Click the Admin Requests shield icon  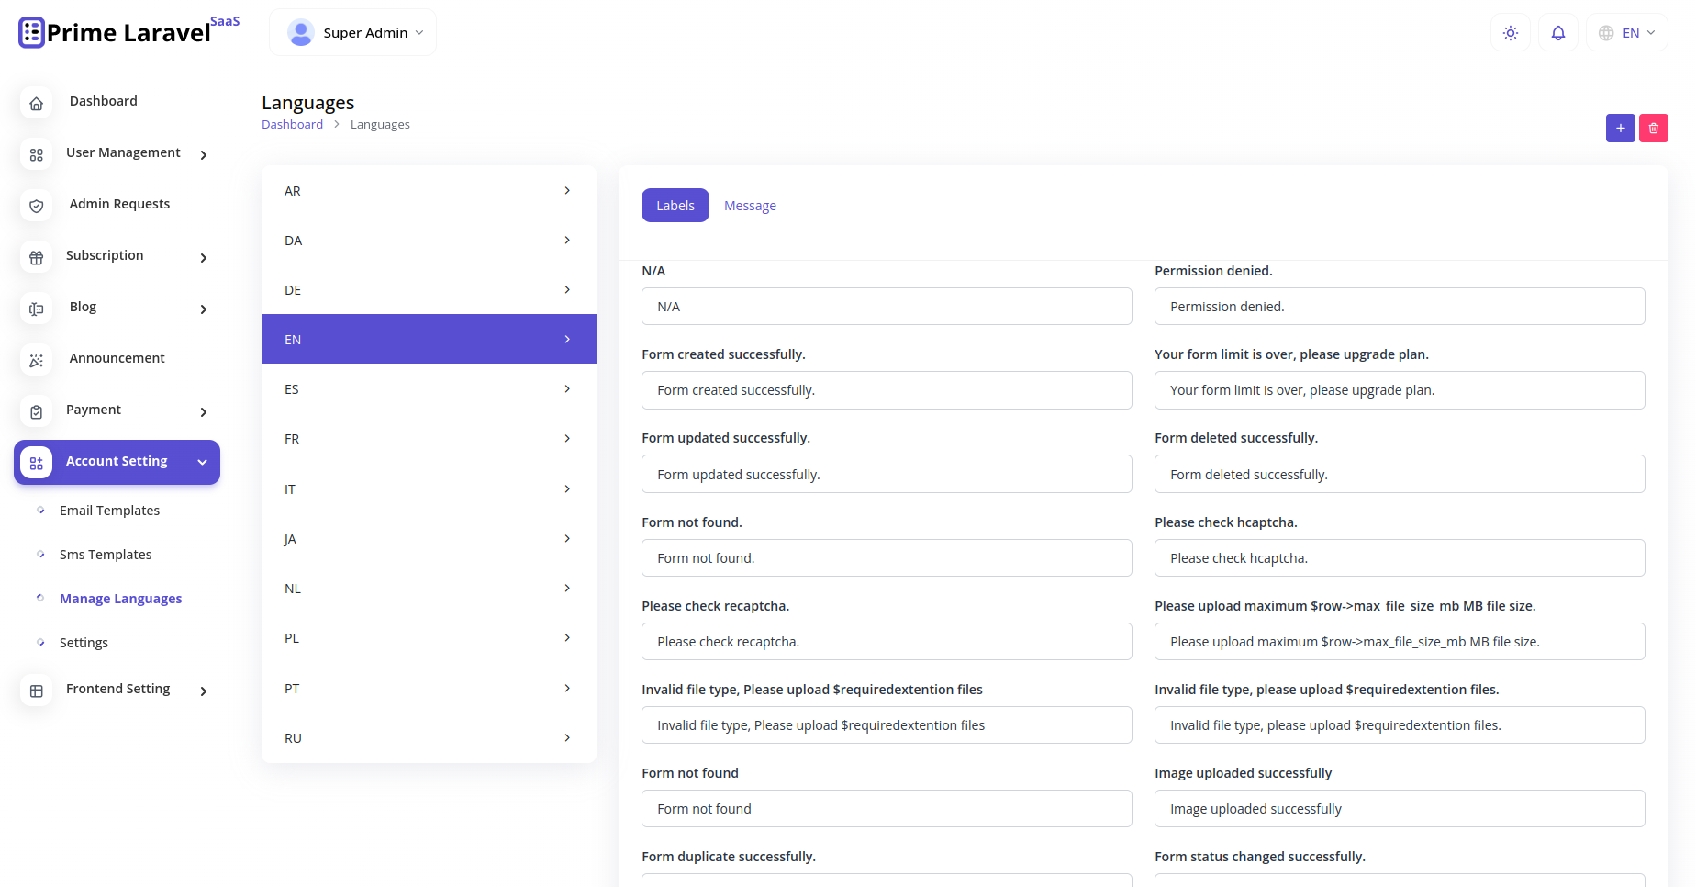pos(36,206)
